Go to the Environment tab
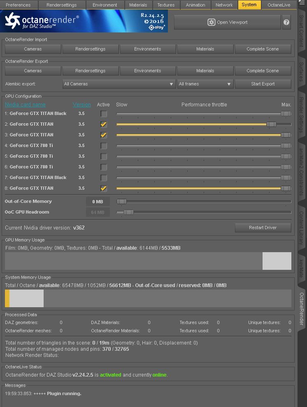 pos(105,5)
